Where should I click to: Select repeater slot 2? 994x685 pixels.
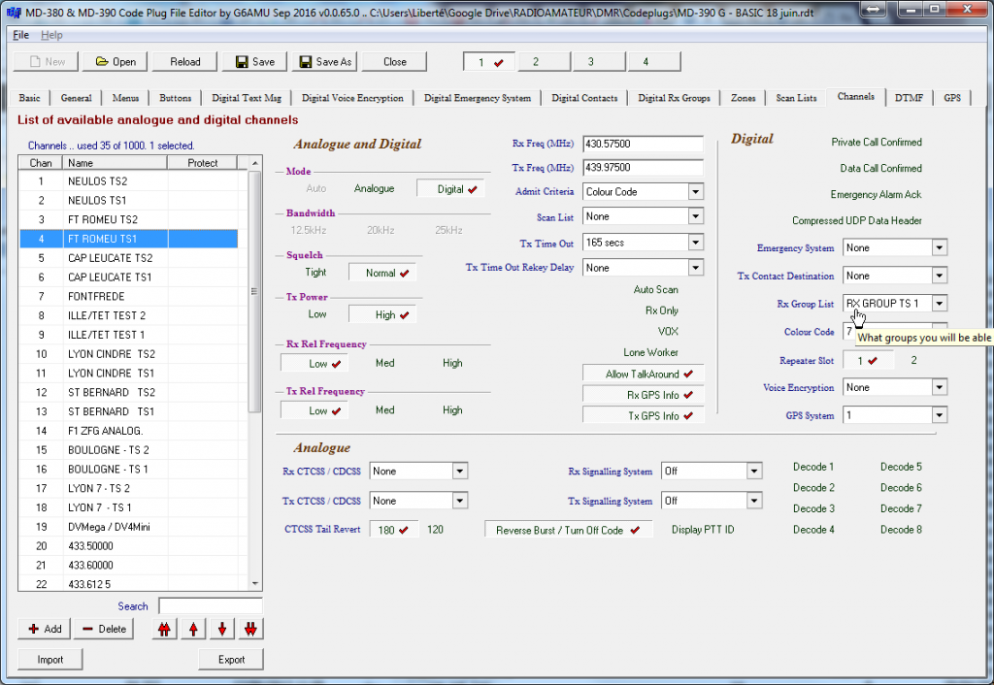point(913,360)
